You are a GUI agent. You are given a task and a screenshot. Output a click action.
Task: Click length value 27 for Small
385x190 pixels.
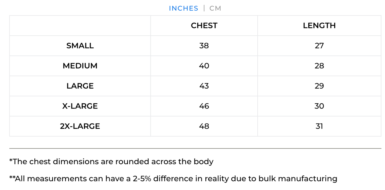click(319, 46)
